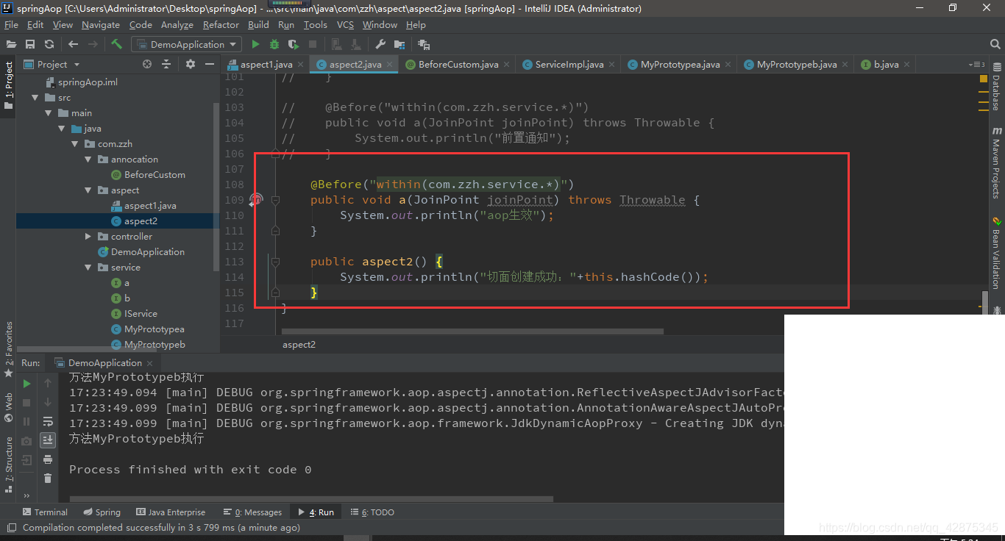Screen dimensions: 1005x541
Task: Open the Refactor menu
Action: [221, 25]
